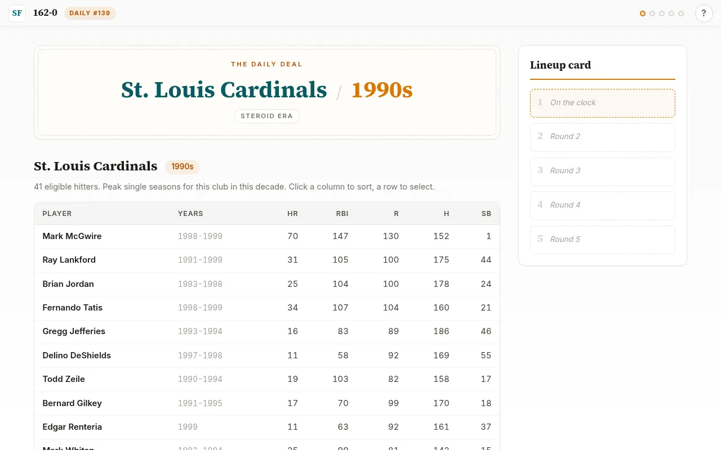Viewport: 721px width, 450px height.
Task: Click Gilkey's 1991-1995 years cell
Action: [x=200, y=403]
